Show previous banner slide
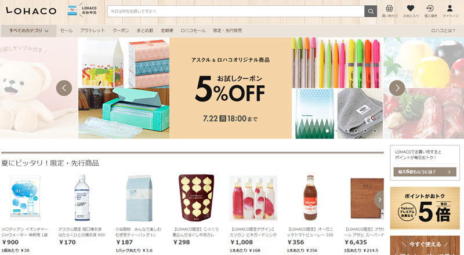 click(64, 88)
